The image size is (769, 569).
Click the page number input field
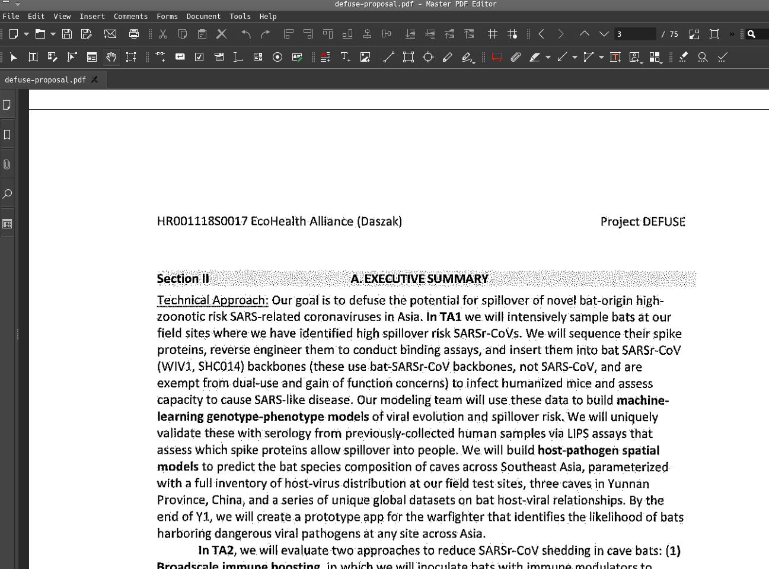[x=634, y=34]
